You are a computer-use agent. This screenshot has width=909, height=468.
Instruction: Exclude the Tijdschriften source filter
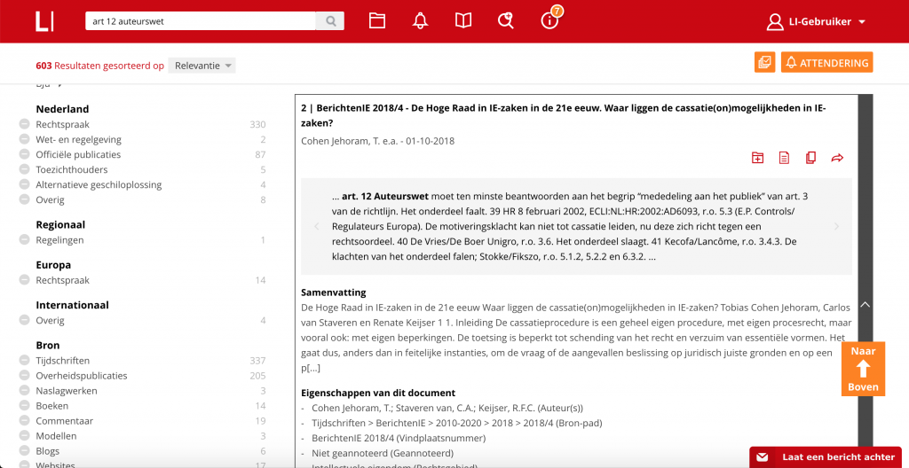[24, 360]
